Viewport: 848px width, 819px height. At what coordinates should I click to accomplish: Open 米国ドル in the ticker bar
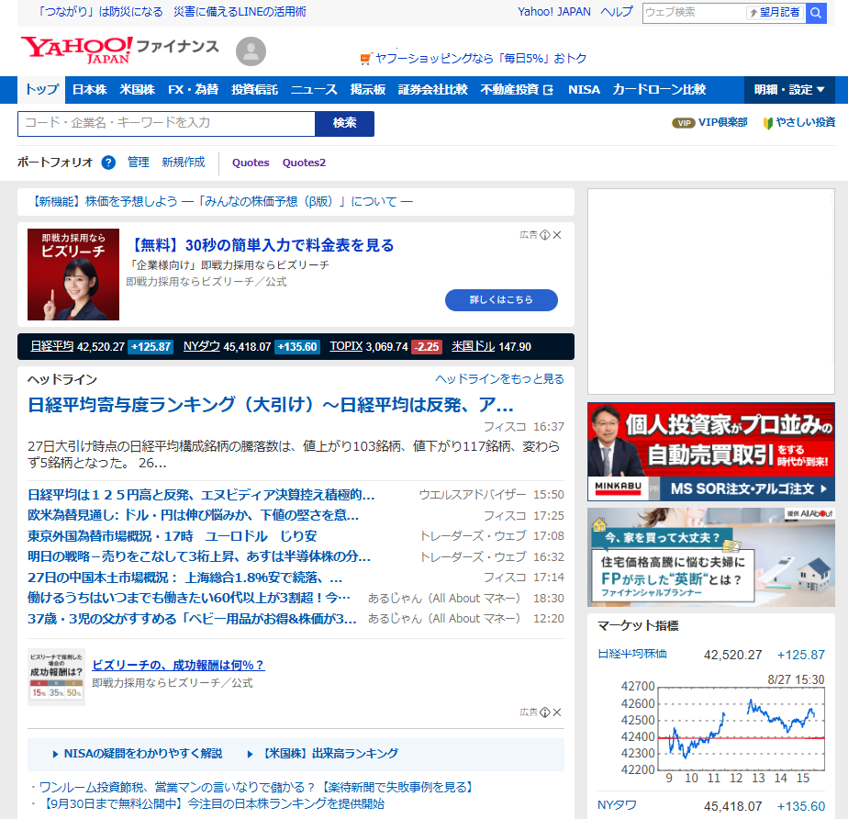(474, 346)
